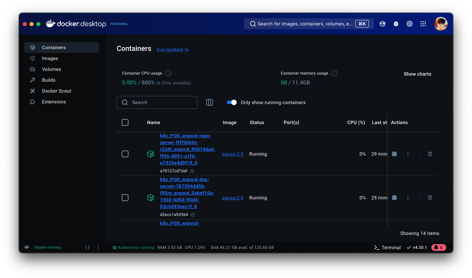Viewport: 472px width, 278px height.
Task: Click 'RAM 3.53 GB' status entry
Action: [170, 247]
